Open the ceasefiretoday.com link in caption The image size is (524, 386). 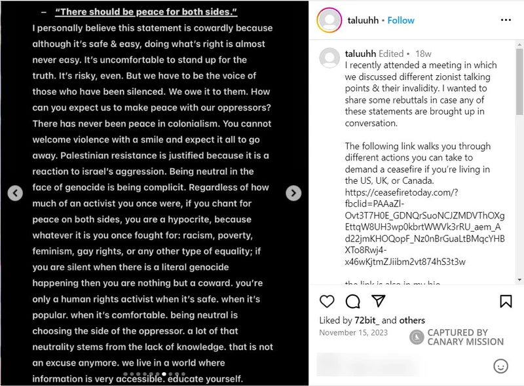click(x=401, y=191)
